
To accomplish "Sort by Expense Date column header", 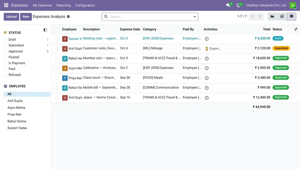I will (x=130, y=29).
